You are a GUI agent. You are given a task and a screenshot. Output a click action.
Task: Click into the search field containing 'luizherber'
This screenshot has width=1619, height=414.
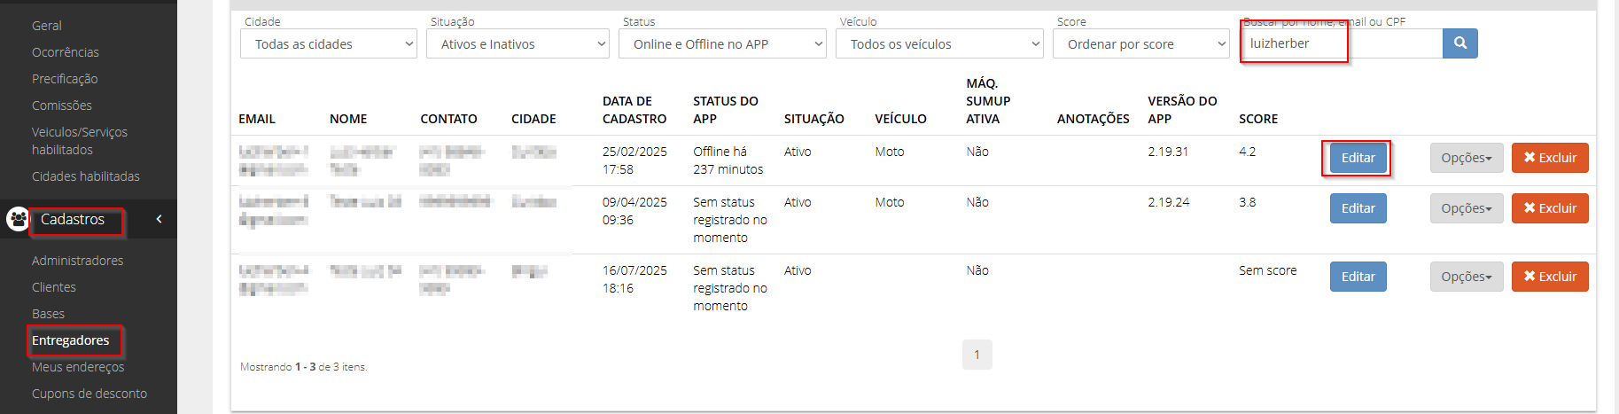pos(1341,43)
